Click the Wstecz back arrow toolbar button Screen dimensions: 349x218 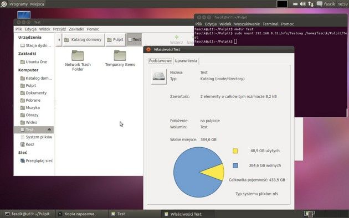[176, 39]
